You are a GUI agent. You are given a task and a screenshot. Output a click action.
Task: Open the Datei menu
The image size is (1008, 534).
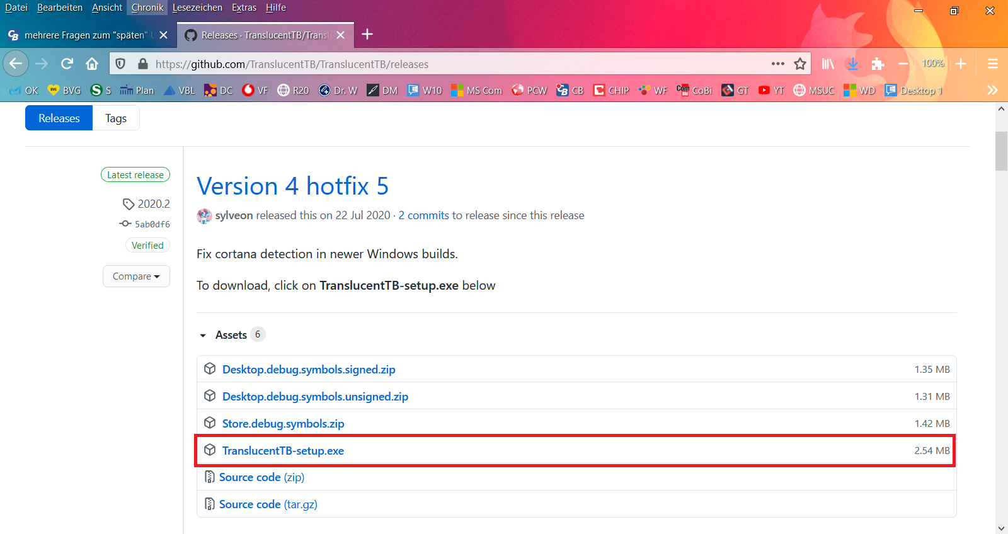pyautogui.click(x=16, y=8)
